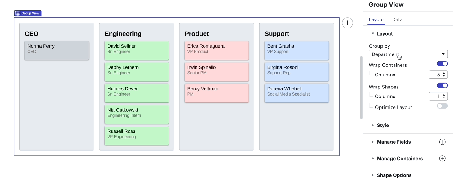Switch to the Data tab
This screenshot has height=180, width=453.
coord(397,19)
